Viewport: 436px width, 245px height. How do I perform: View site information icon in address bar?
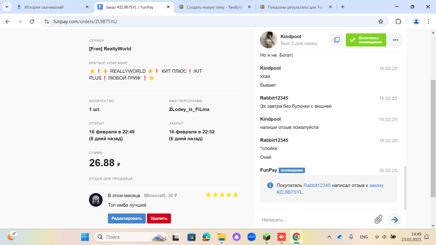click(47, 21)
